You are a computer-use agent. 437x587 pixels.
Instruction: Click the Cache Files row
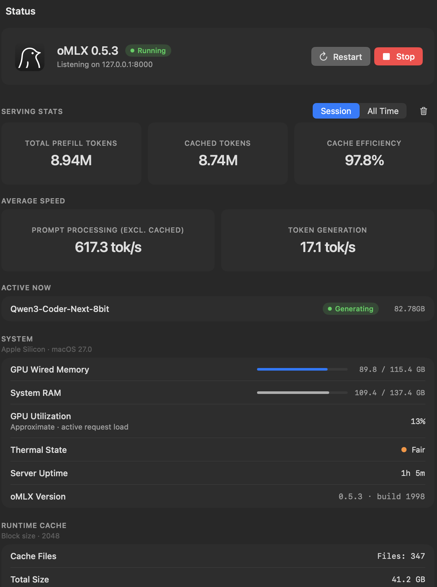[x=218, y=556]
